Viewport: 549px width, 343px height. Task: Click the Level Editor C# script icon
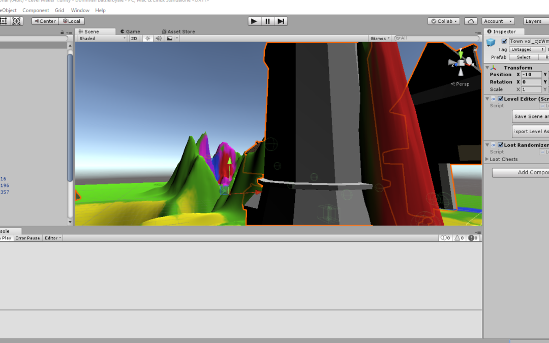click(x=493, y=99)
